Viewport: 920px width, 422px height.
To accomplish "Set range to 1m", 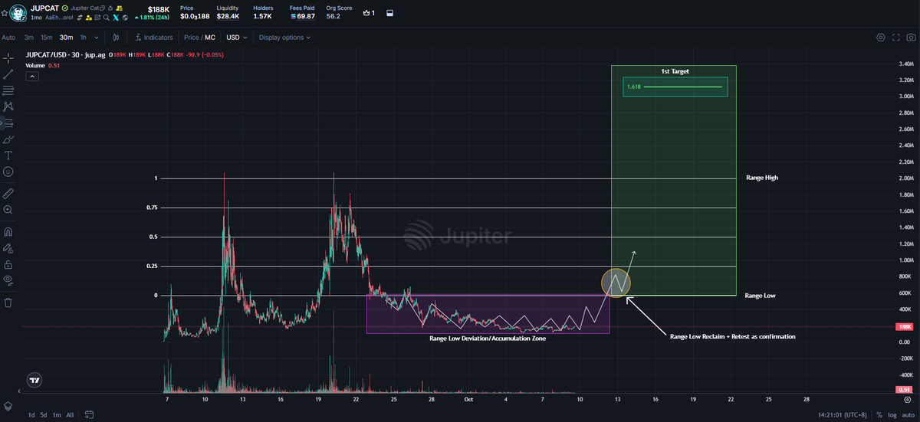I will tap(57, 414).
